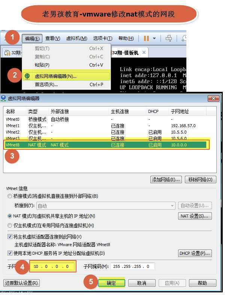Click the 名称 column header

(15, 111)
